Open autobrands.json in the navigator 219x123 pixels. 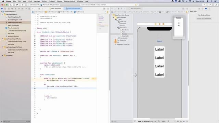[13, 36]
